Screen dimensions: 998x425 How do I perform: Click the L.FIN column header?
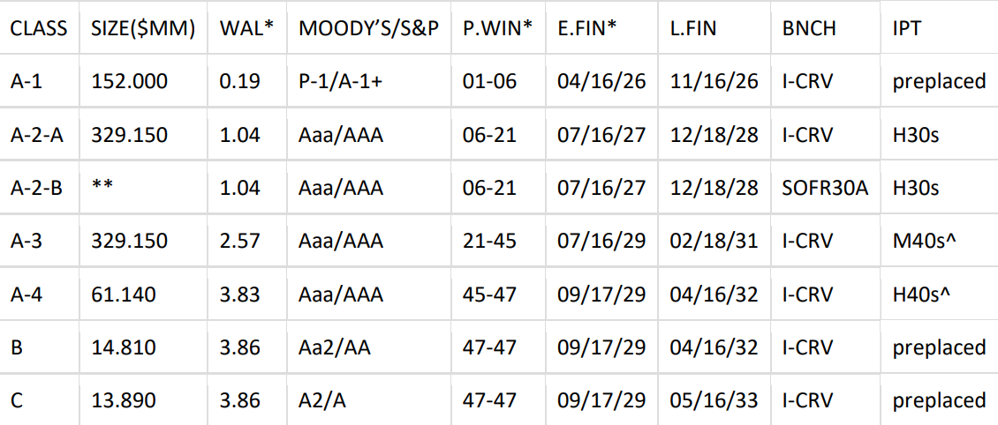pyautogui.click(x=693, y=28)
